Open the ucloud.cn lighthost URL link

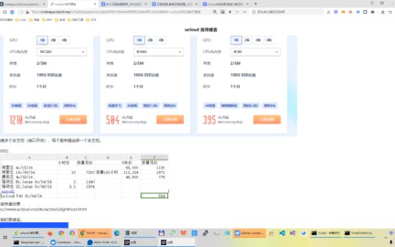pos(43,209)
